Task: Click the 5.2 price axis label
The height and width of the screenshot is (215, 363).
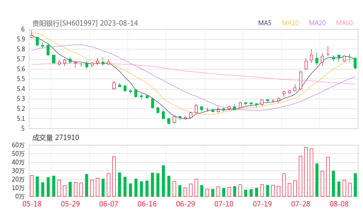Action: 21,108
